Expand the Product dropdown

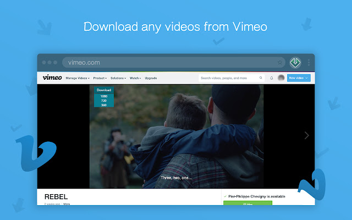(100, 78)
